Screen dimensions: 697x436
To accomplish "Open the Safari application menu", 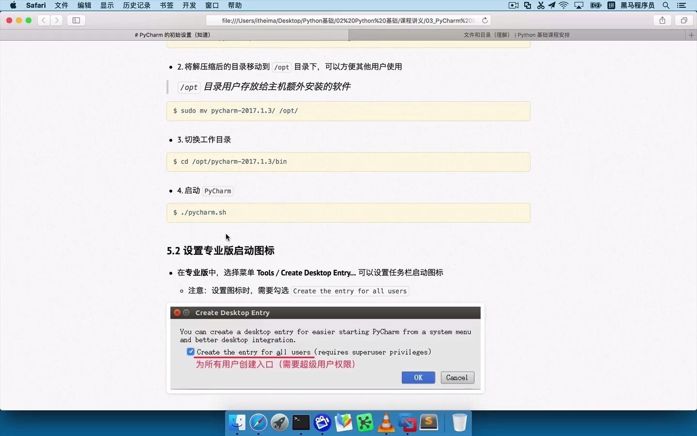I will click(36, 5).
